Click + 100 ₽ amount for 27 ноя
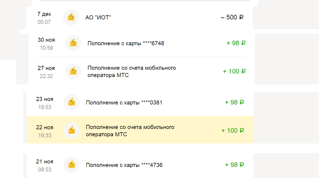The width and height of the screenshot is (319, 189). 234,71
